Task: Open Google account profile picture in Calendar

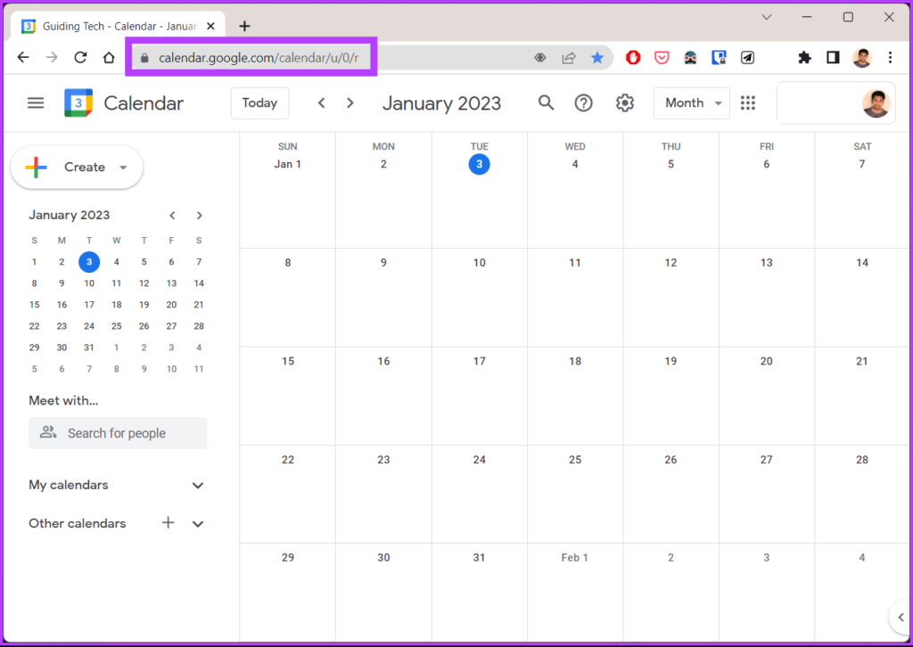Action: click(x=876, y=104)
